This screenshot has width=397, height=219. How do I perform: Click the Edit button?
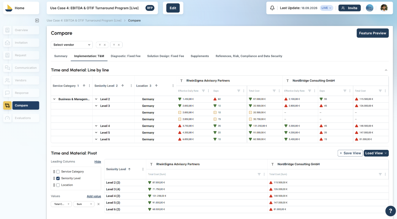click(173, 8)
